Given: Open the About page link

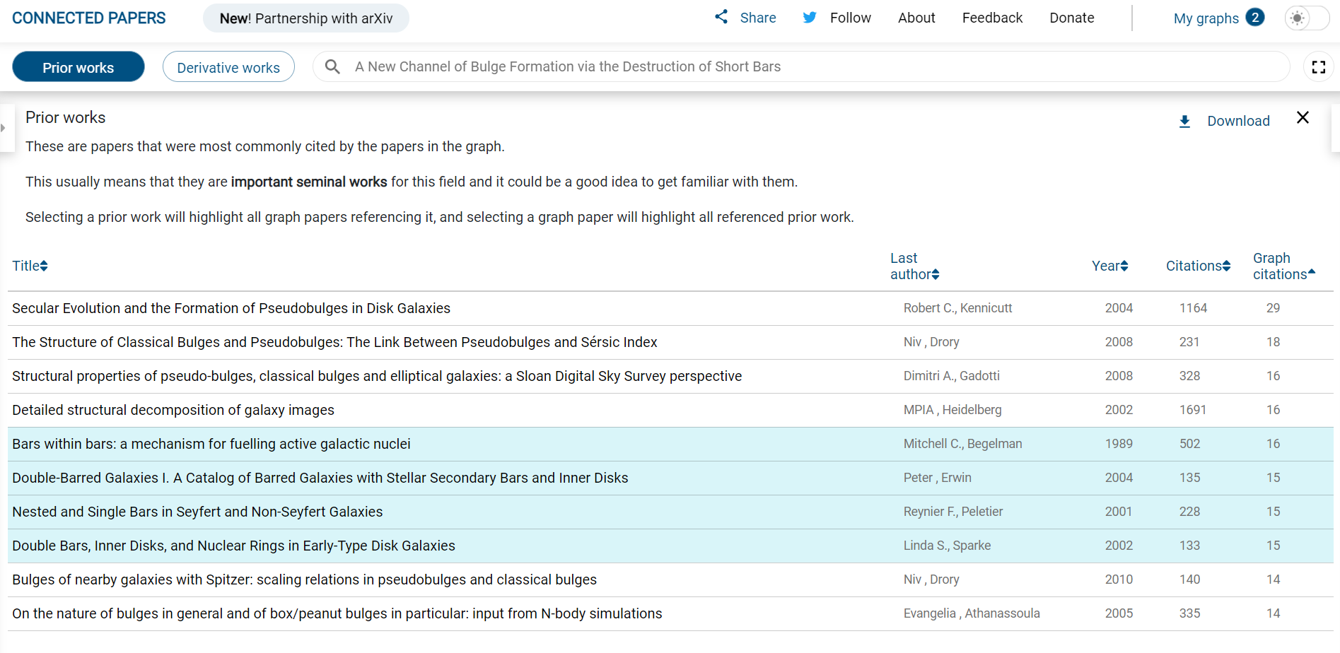Looking at the screenshot, I should point(916,18).
